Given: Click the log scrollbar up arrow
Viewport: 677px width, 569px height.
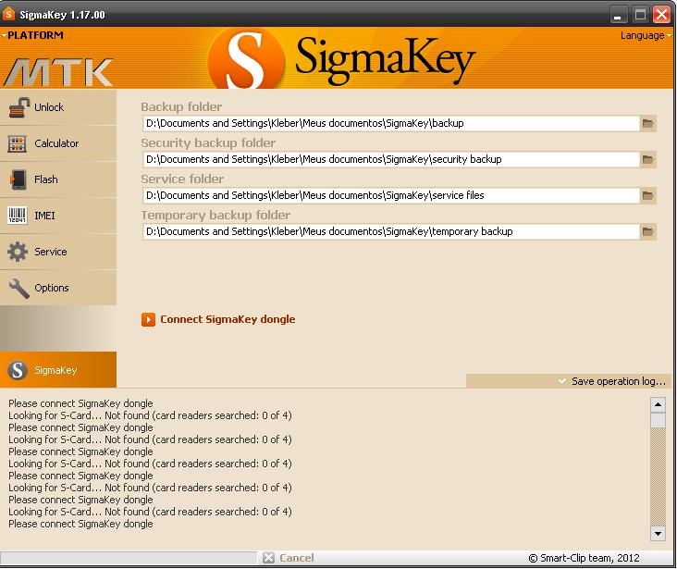Looking at the screenshot, I should pos(658,405).
